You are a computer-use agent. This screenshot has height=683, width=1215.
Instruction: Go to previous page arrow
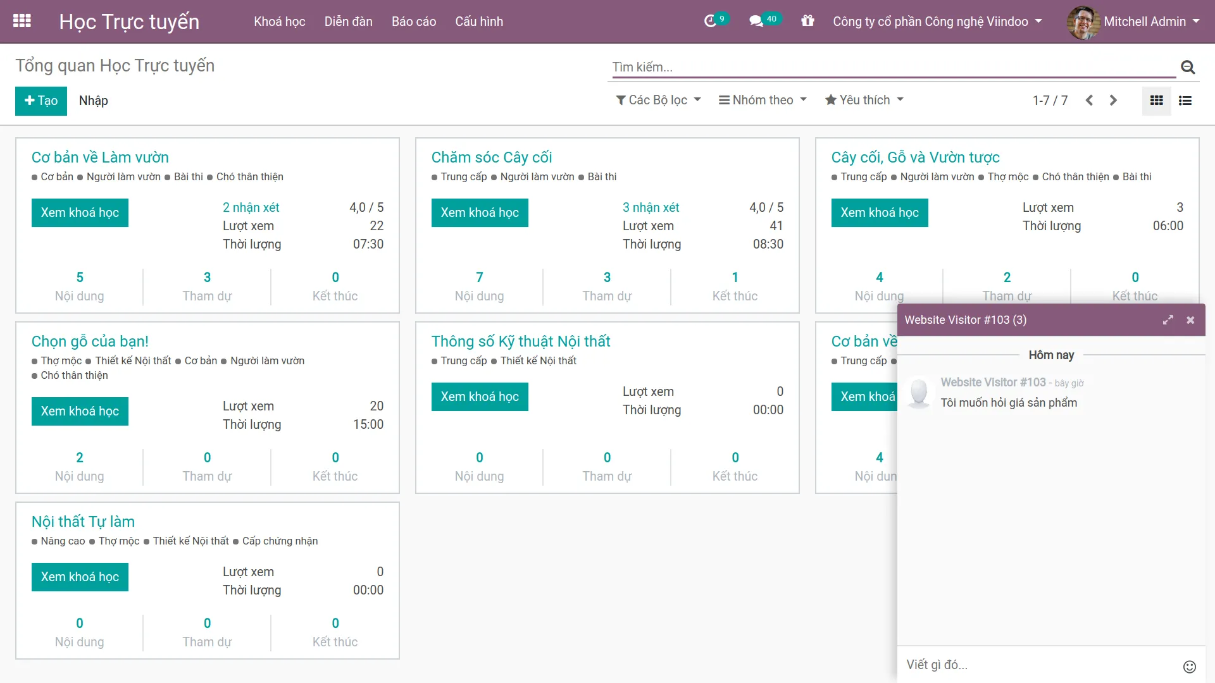(x=1089, y=101)
